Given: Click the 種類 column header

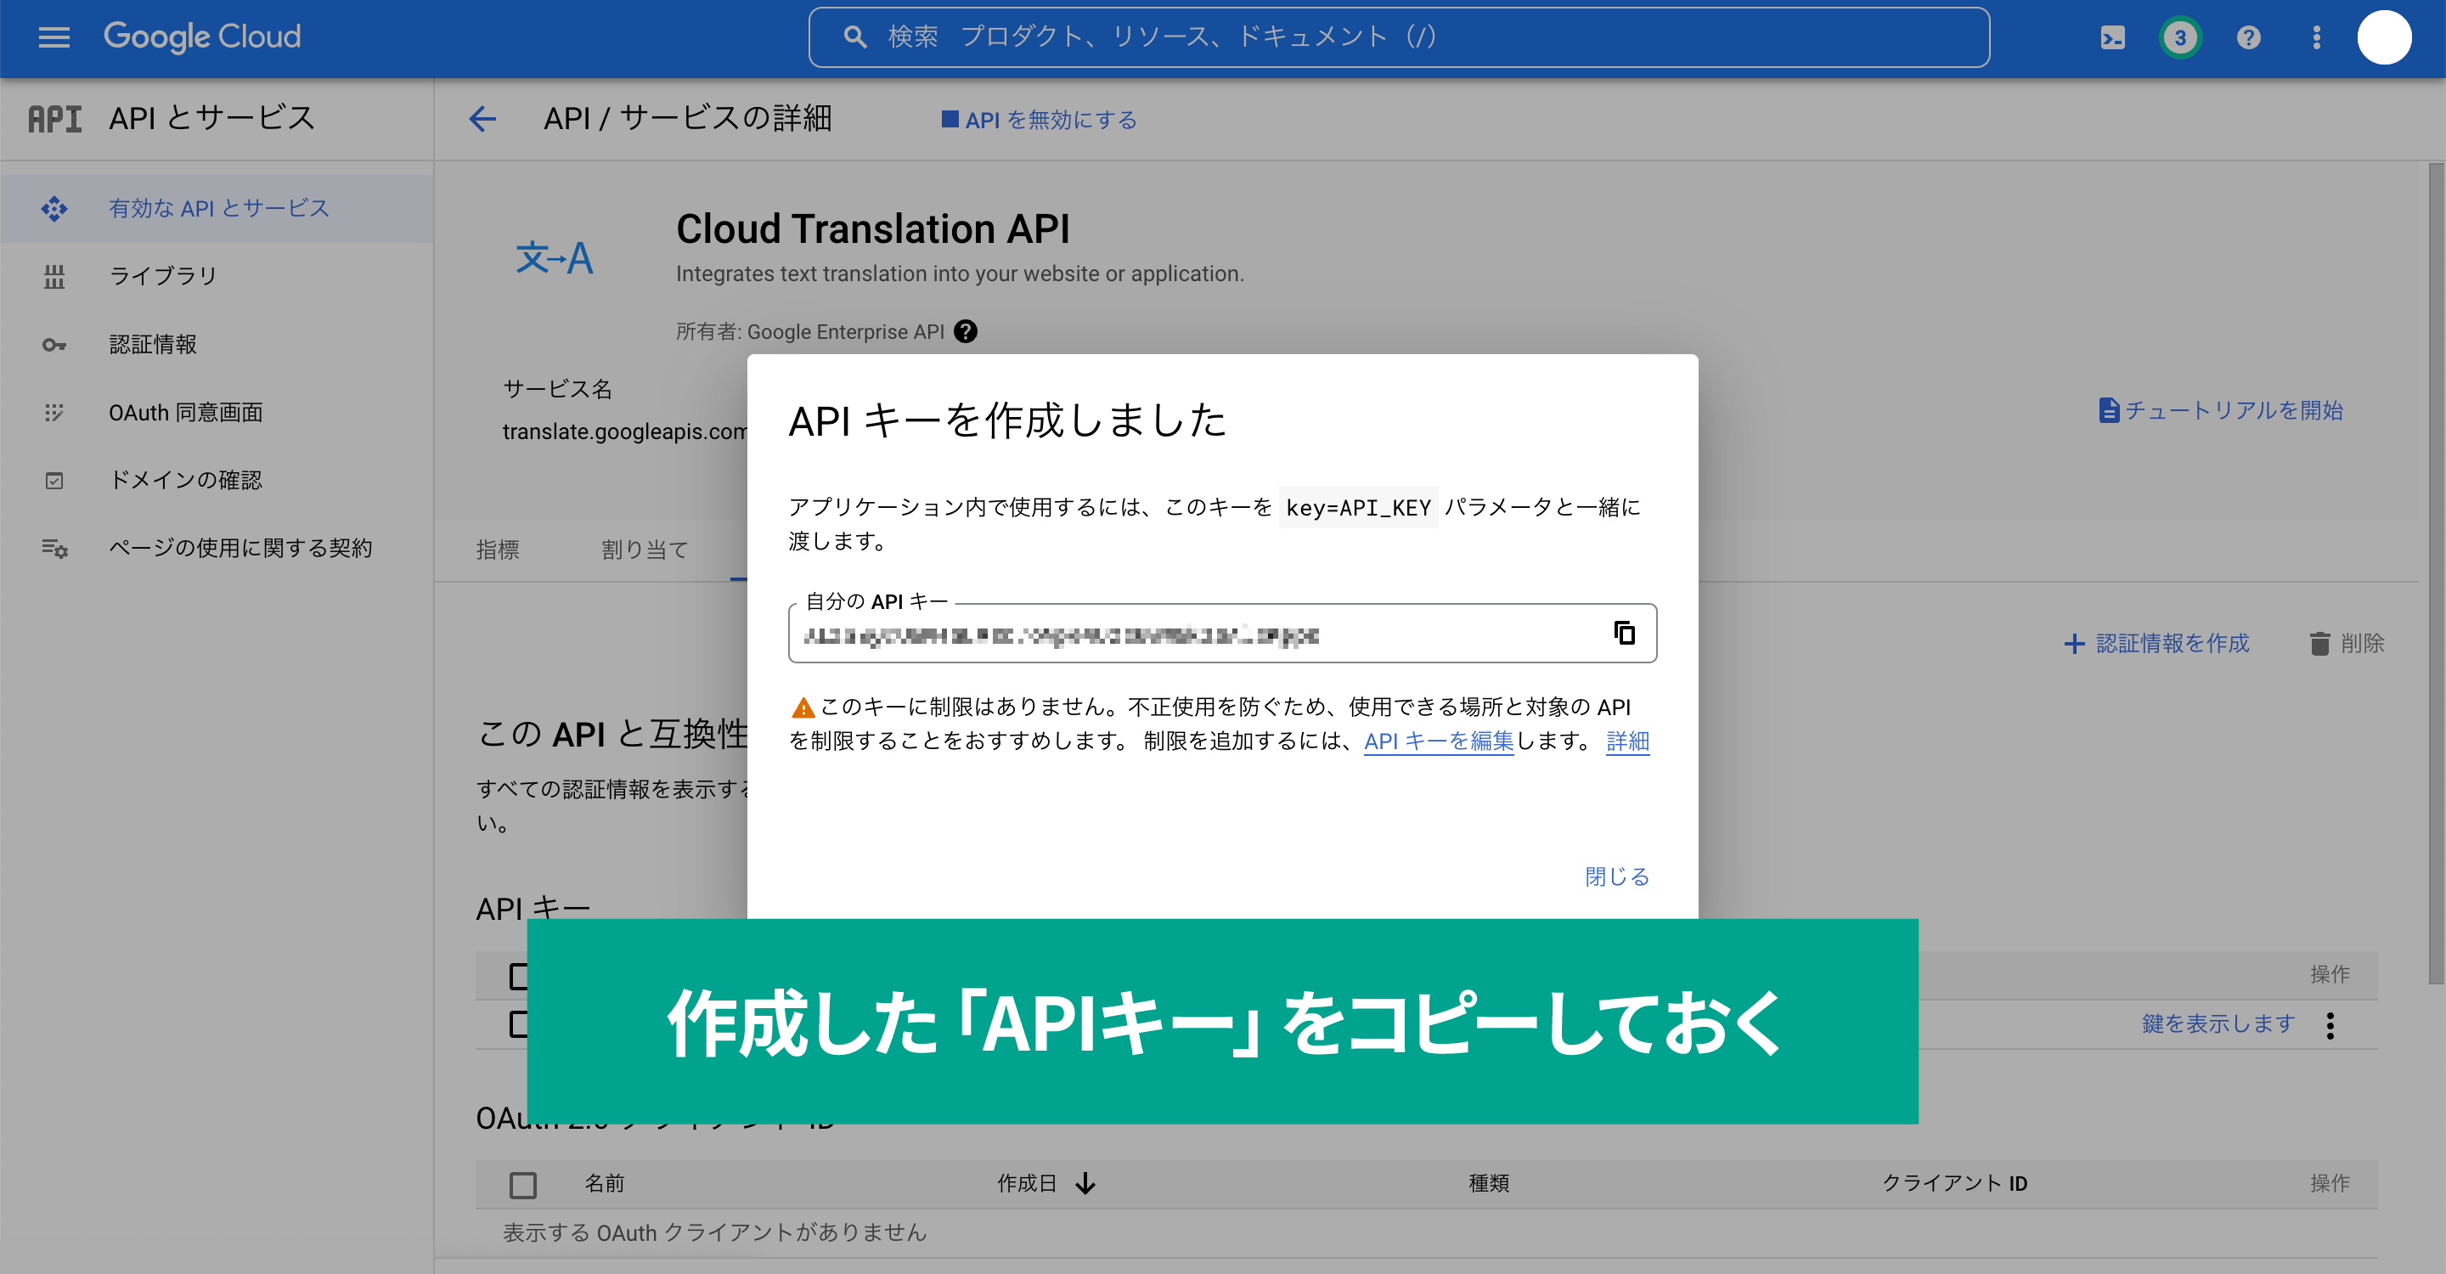Looking at the screenshot, I should 1488,1183.
